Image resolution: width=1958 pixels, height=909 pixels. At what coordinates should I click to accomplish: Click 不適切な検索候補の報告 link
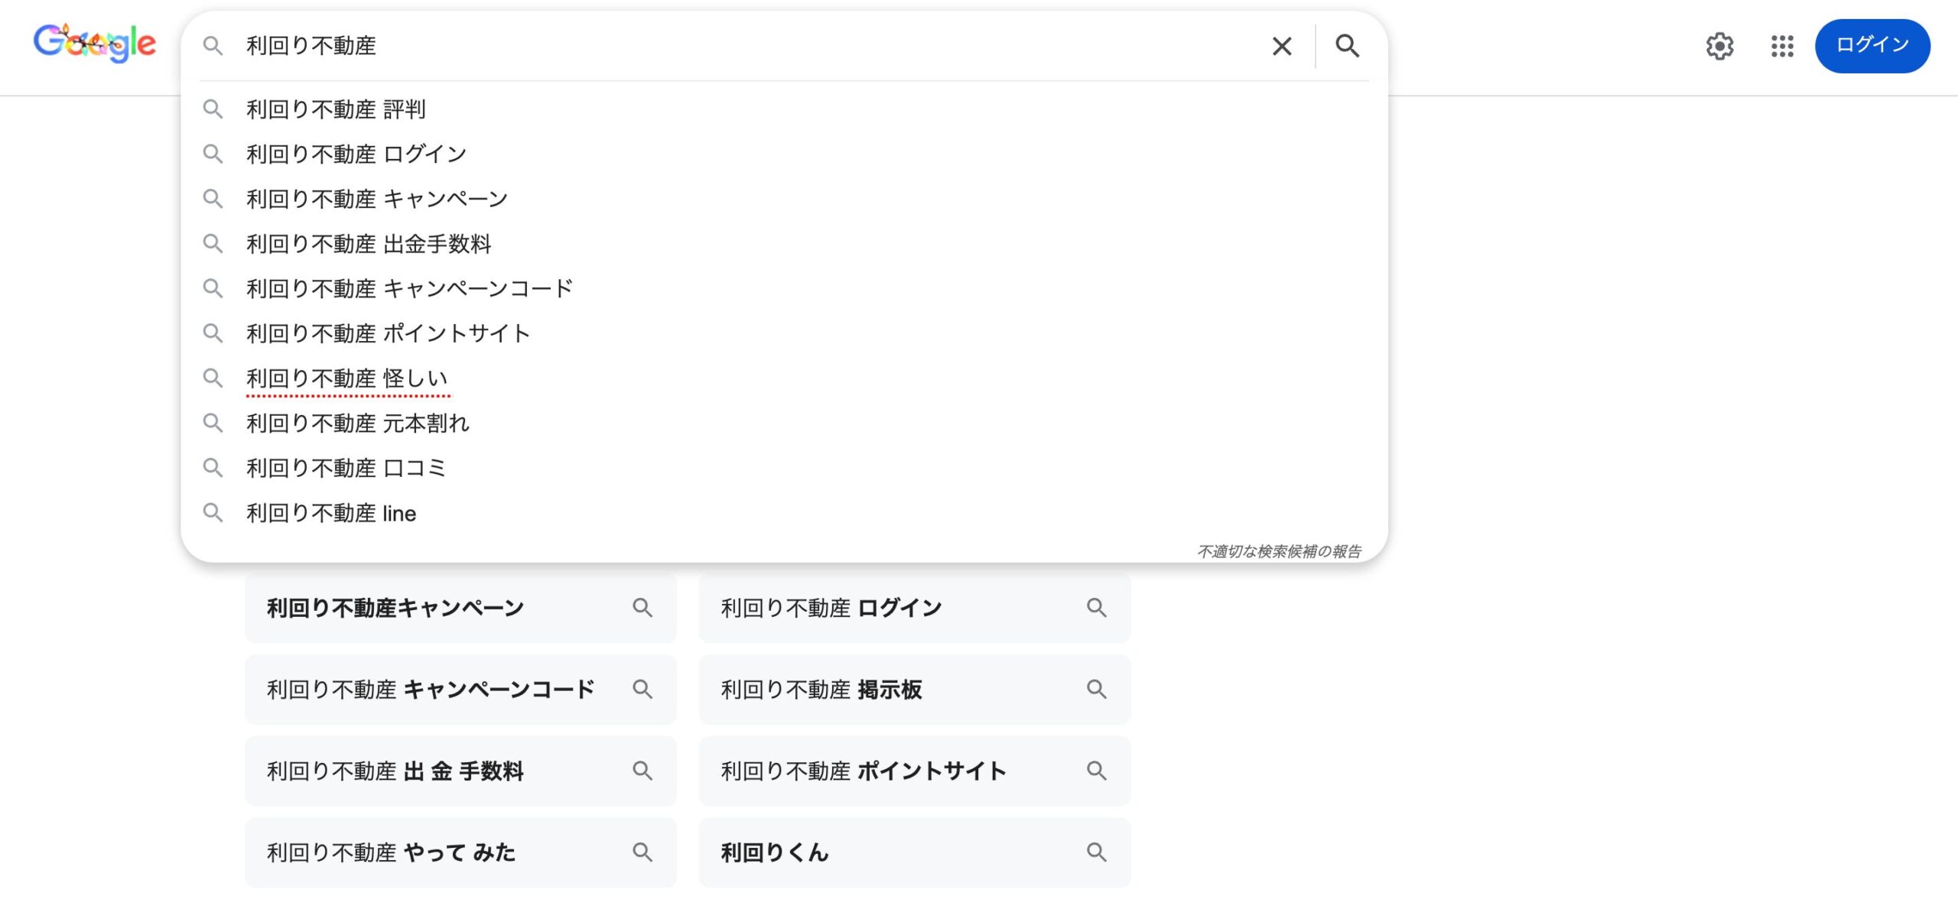click(x=1279, y=551)
